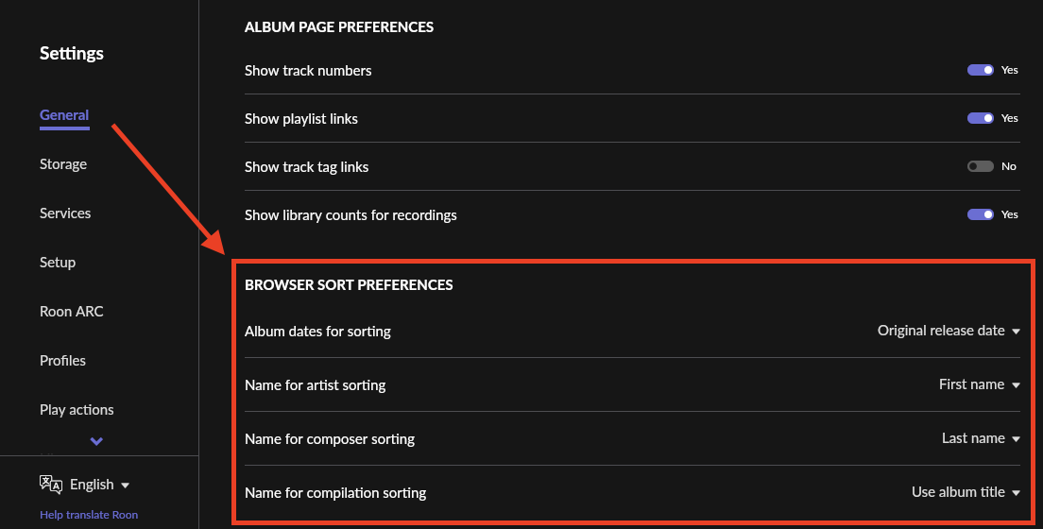
Task: Enable Show track tag links
Action: click(x=980, y=166)
